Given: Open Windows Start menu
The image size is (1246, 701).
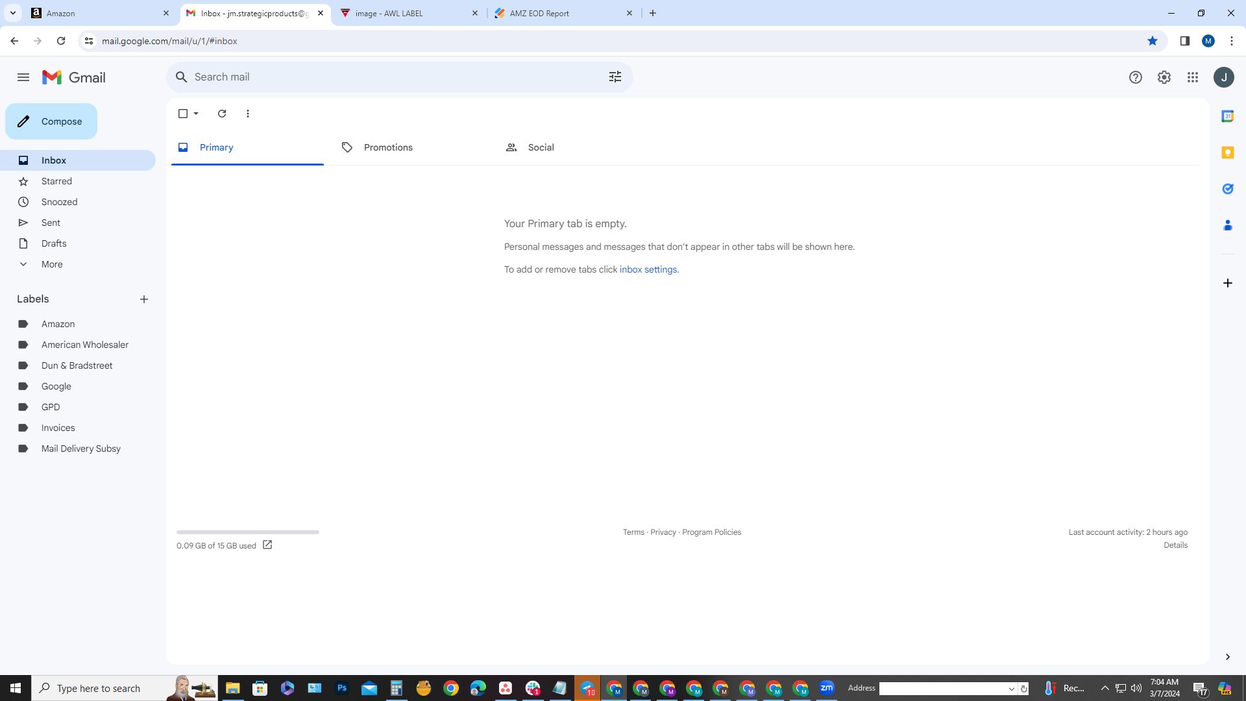Looking at the screenshot, I should click(x=16, y=688).
